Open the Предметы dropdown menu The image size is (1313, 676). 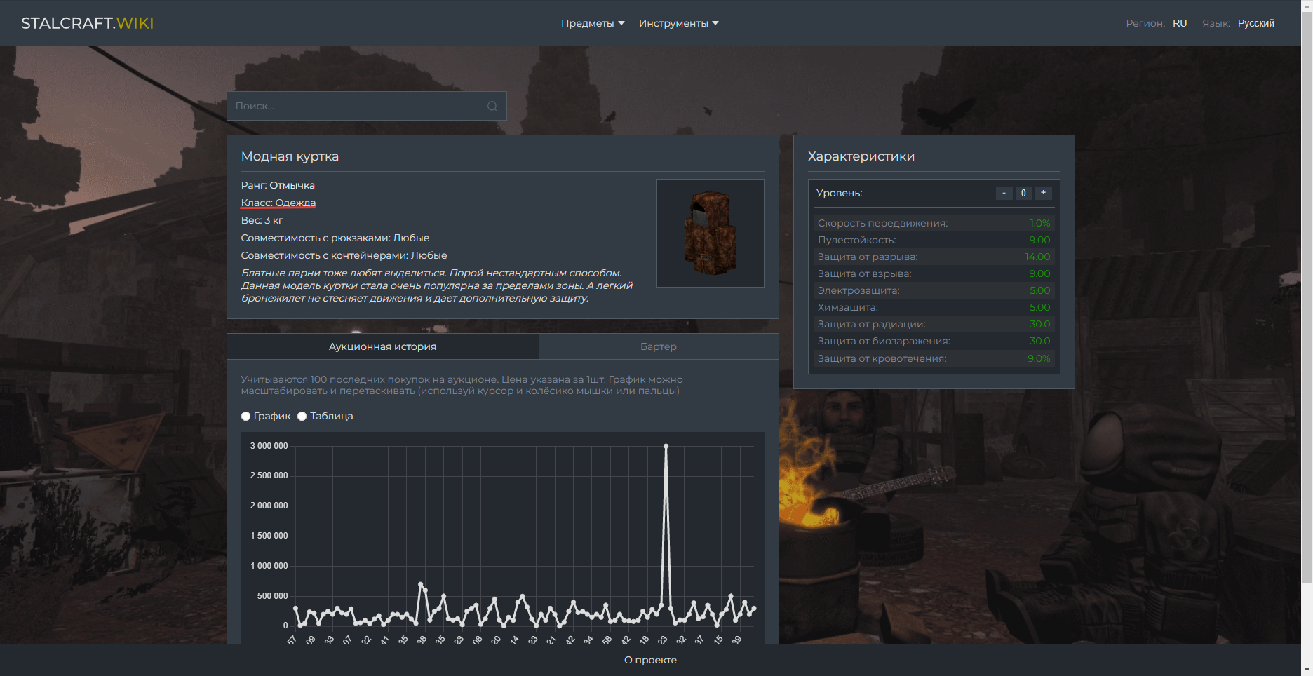click(x=593, y=23)
